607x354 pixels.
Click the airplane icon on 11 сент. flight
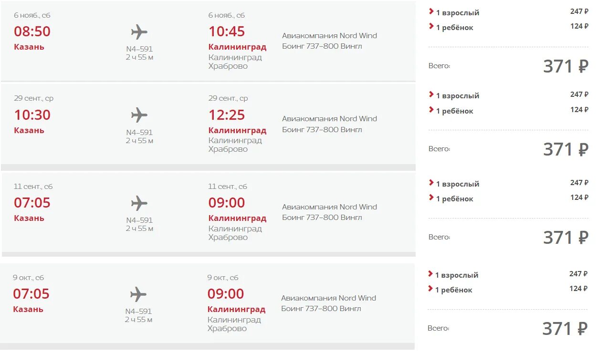coord(139,203)
